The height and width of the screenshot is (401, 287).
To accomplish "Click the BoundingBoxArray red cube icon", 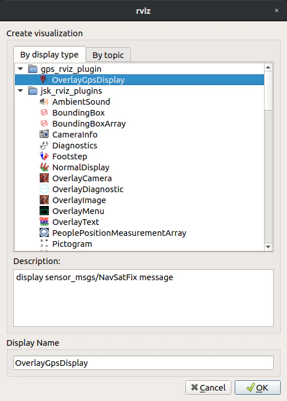I will coord(44,124).
